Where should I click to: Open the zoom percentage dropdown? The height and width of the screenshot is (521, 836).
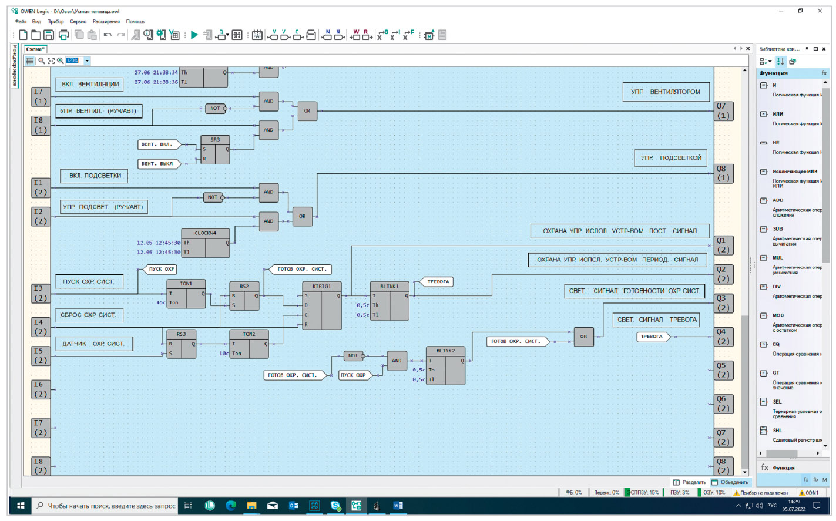click(87, 60)
